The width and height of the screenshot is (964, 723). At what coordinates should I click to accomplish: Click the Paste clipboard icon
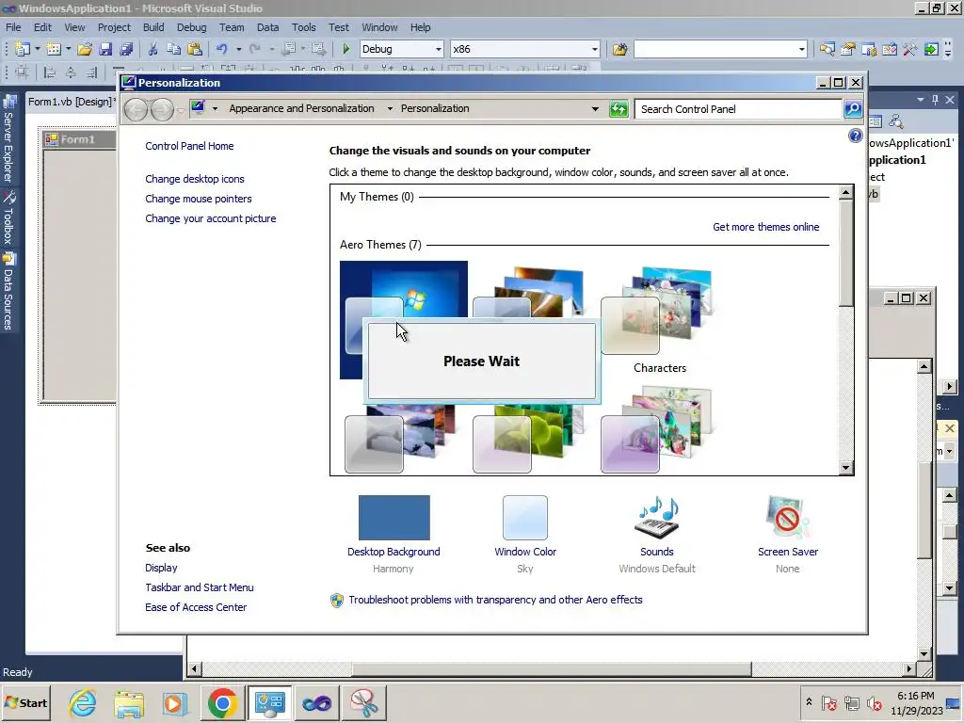[x=195, y=49]
